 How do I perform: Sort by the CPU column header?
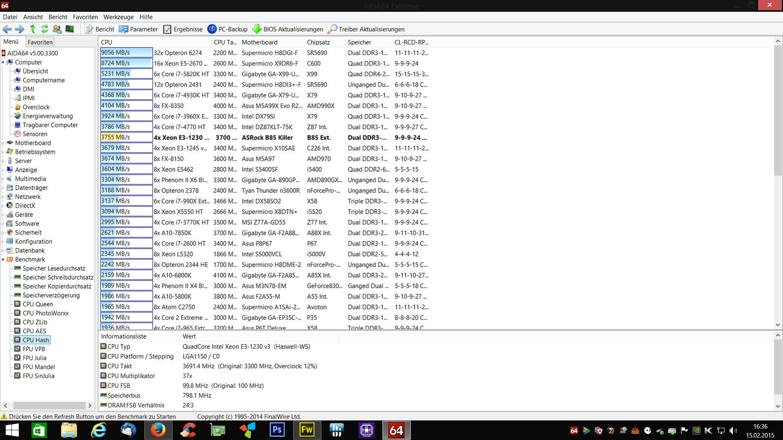pos(155,42)
